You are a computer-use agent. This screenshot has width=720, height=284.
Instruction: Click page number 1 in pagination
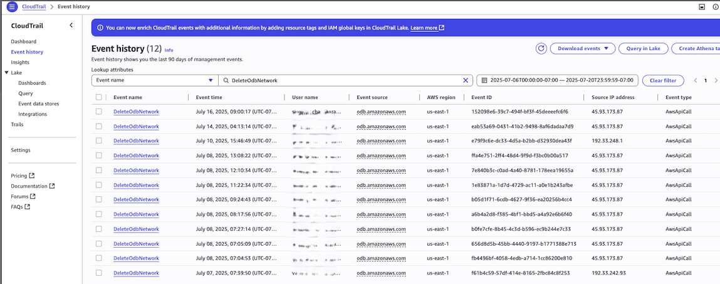click(x=706, y=80)
